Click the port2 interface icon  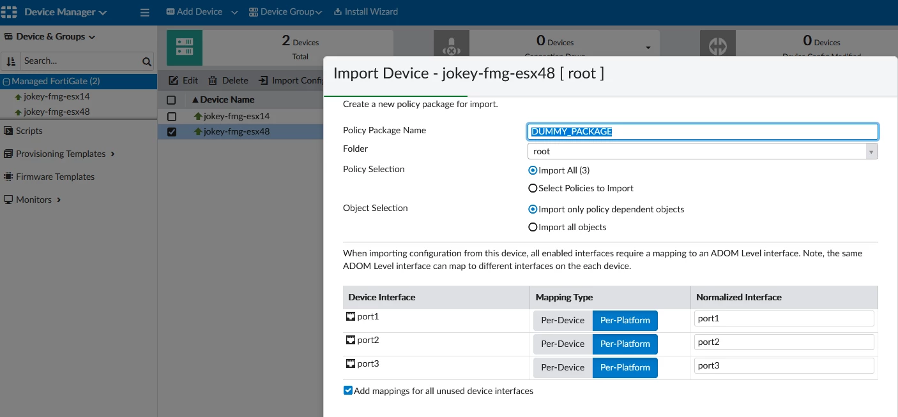[x=350, y=340]
